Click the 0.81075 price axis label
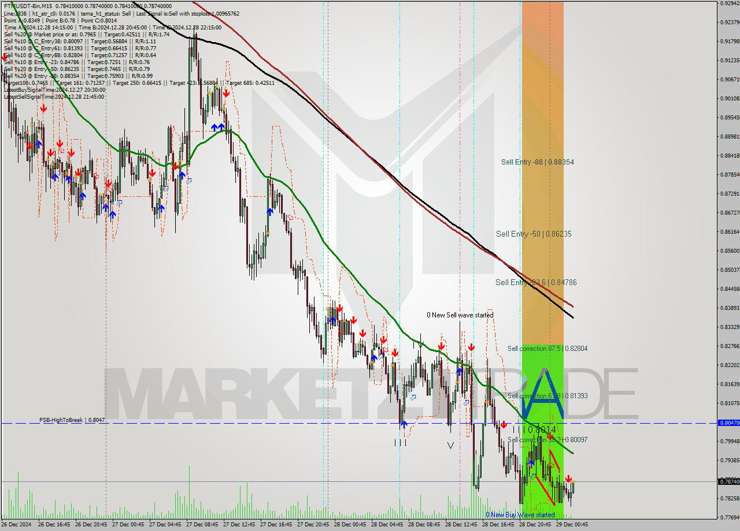The image size is (740, 531). tap(730, 403)
